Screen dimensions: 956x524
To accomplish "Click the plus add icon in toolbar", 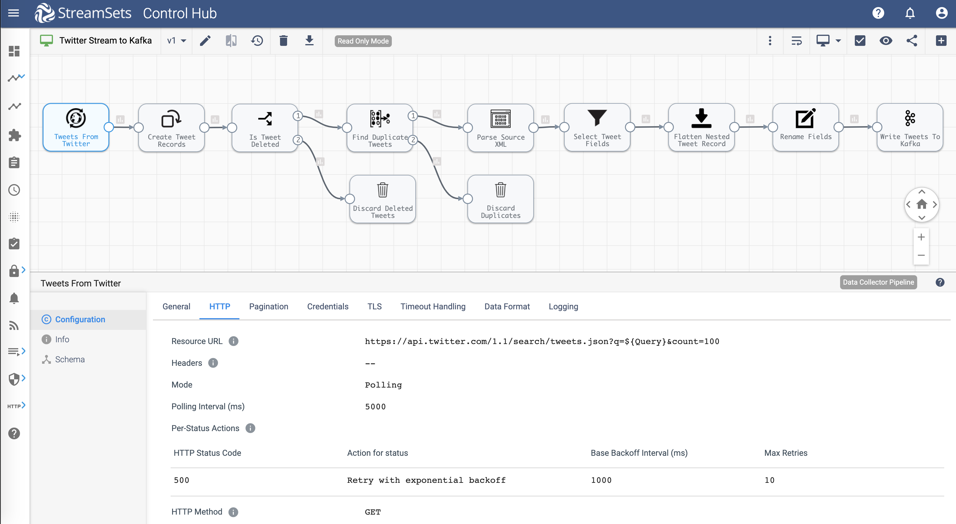I will [x=941, y=41].
